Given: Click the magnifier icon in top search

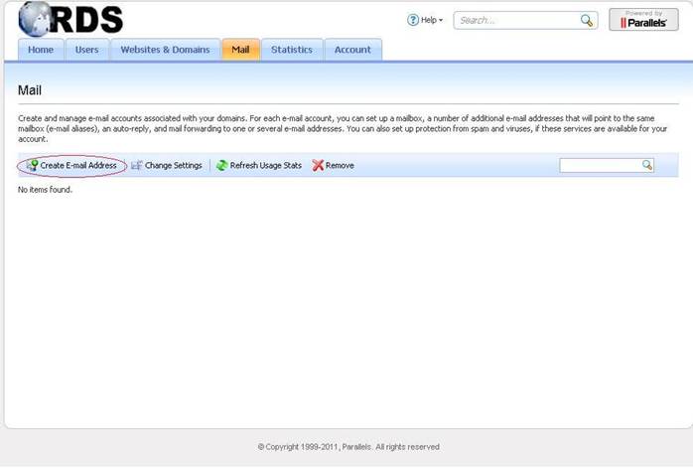Looking at the screenshot, I should pyautogui.click(x=587, y=20).
